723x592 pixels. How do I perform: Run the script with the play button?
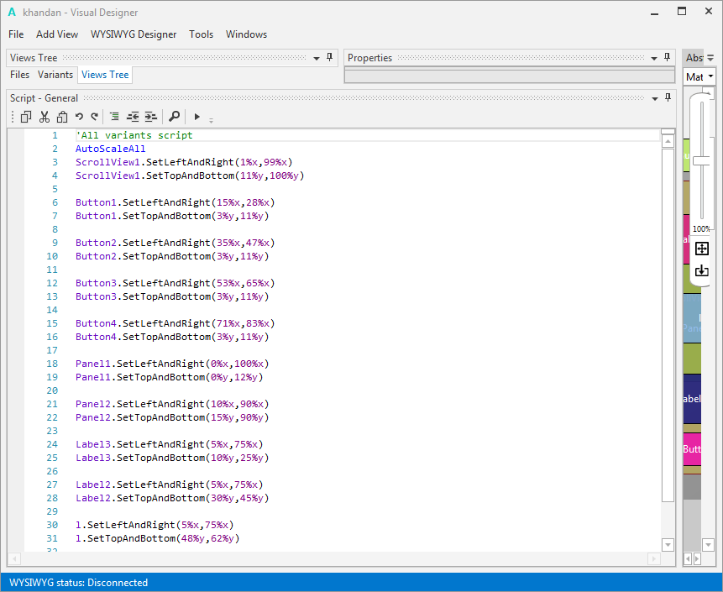[x=197, y=117]
